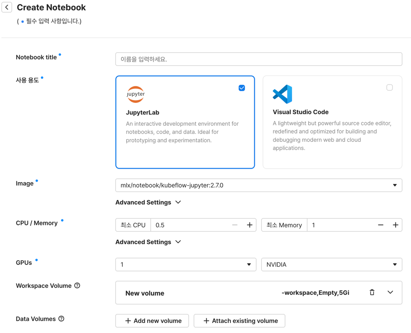Click the Visual Studio Code logo icon
Viewport: 411px width, 333px height.
(x=282, y=94)
